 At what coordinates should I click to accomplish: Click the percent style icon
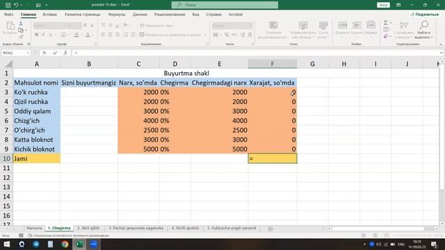coord(227,35)
